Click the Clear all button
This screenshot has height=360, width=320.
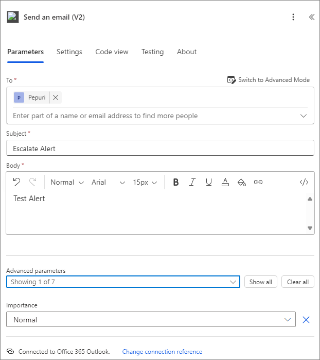point(298,282)
